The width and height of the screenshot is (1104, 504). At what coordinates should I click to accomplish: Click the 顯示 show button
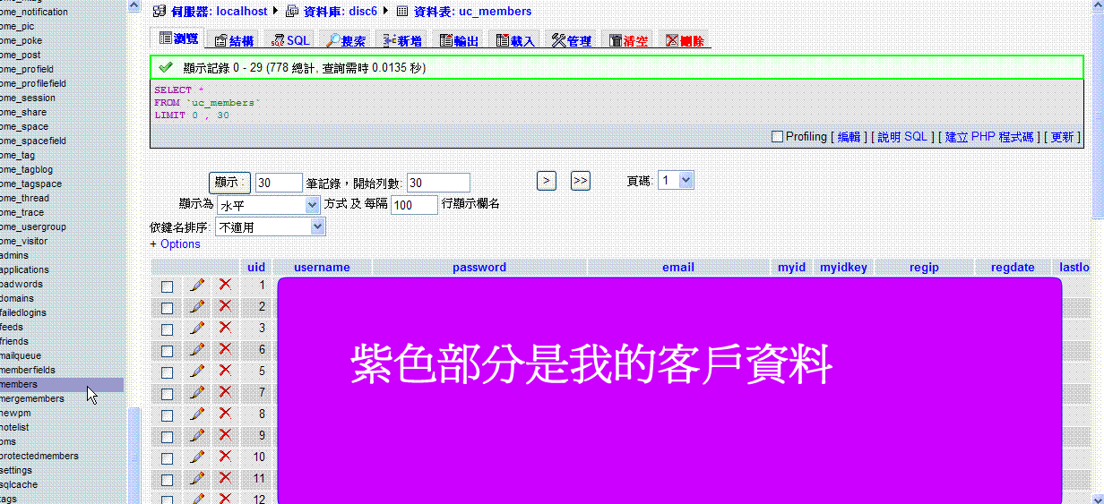(x=229, y=182)
